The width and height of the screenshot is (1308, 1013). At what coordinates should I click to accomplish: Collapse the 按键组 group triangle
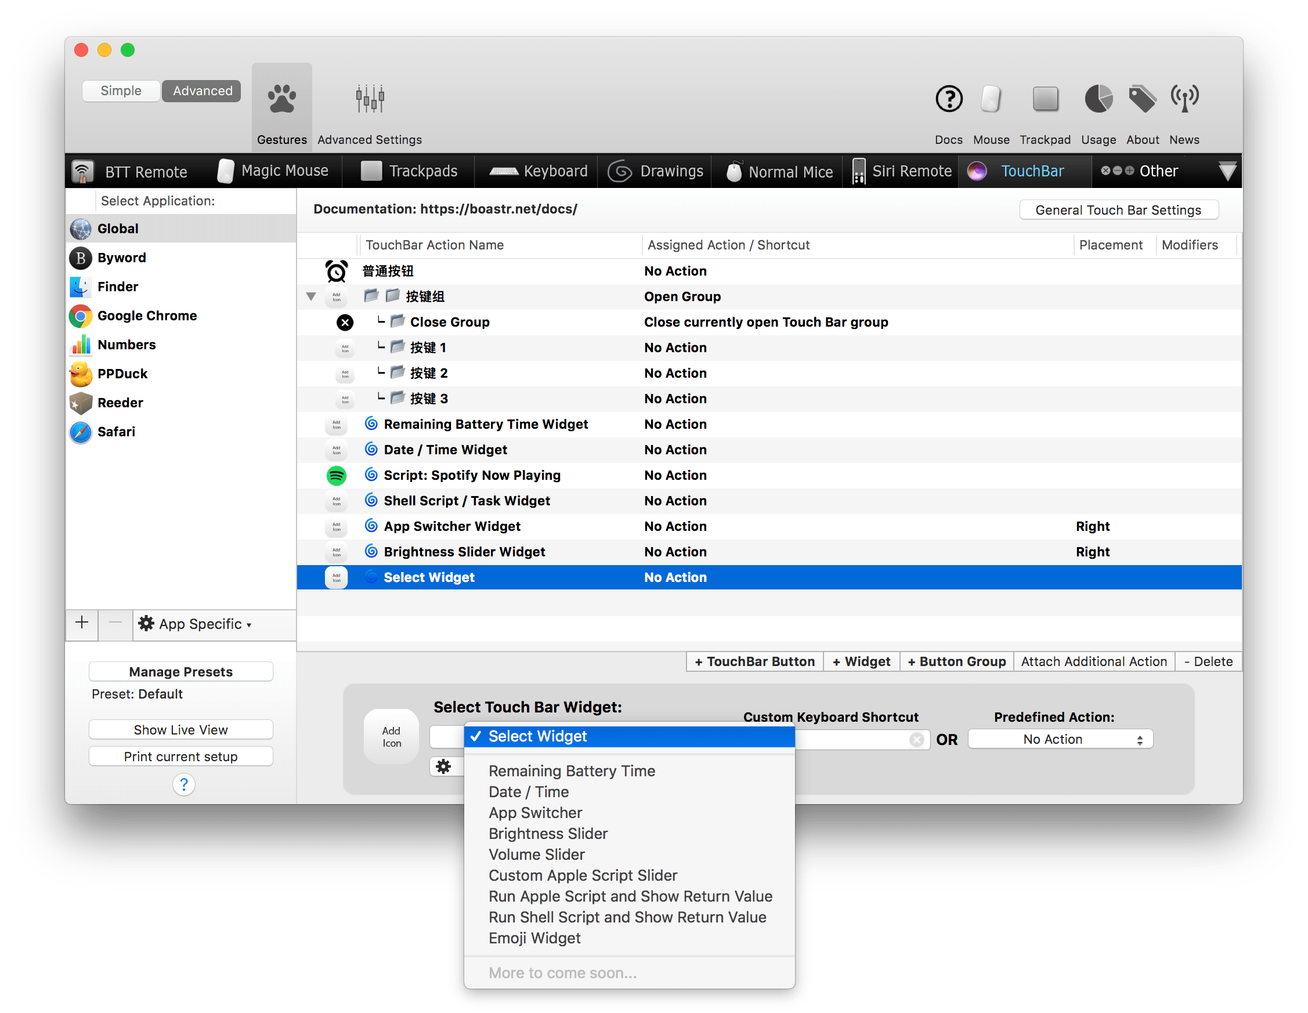click(311, 297)
